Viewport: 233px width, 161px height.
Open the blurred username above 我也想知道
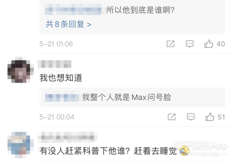tap(54, 64)
